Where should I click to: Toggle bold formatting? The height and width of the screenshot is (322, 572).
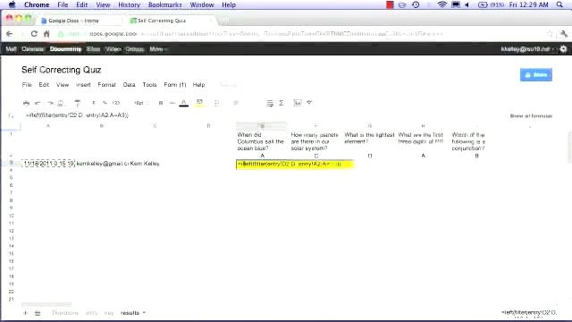tap(161, 103)
